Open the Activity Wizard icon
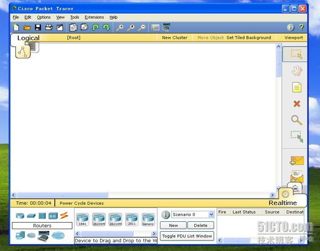The height and width of the screenshot is (251, 320). [x=60, y=27]
